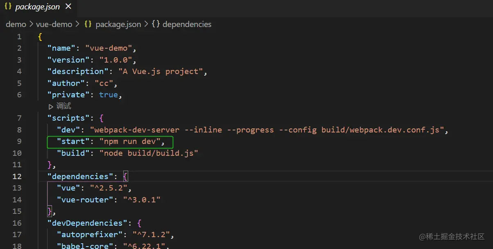Click the "cc" author value
Viewport: 493px width, 249px height.
(x=104, y=83)
